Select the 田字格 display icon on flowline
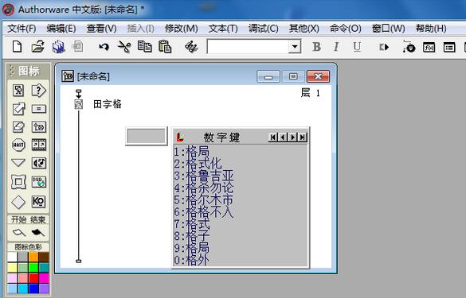 coord(78,104)
